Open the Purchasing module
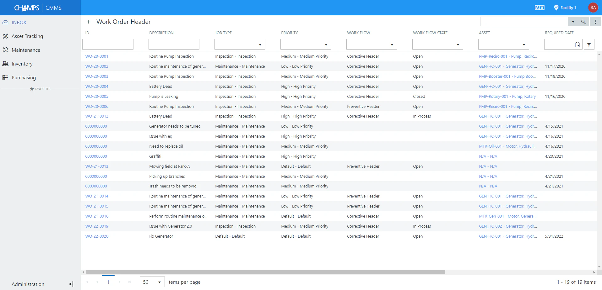 [23, 77]
